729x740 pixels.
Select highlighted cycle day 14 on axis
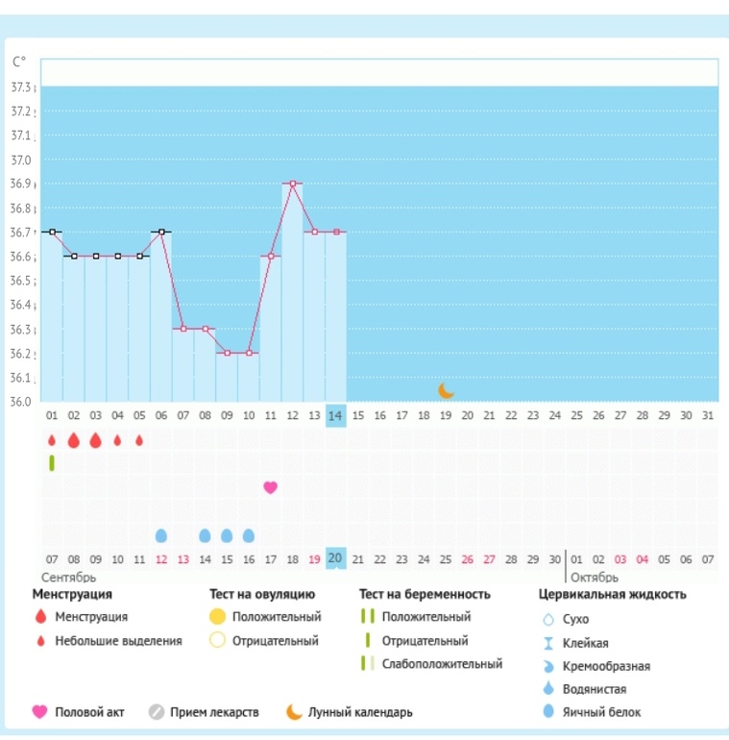coord(335,415)
